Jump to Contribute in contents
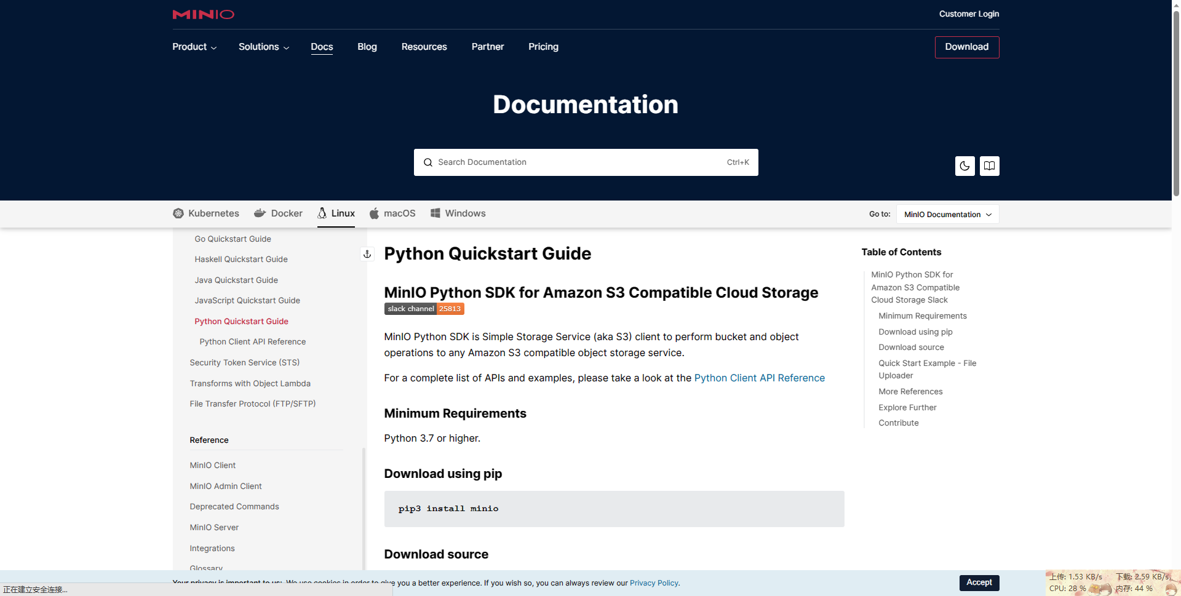 [899, 423]
